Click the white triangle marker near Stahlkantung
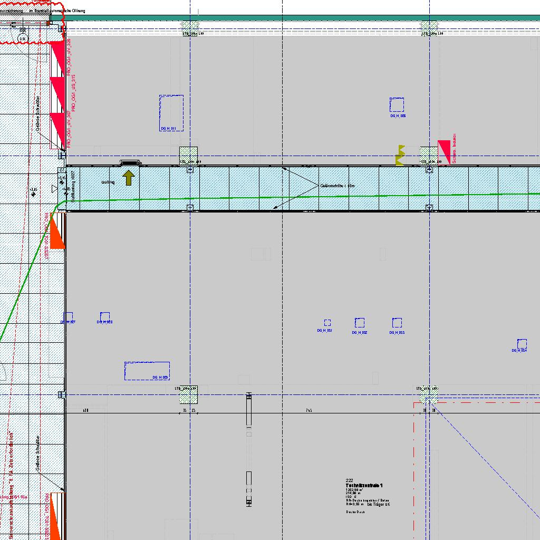 coord(54,189)
